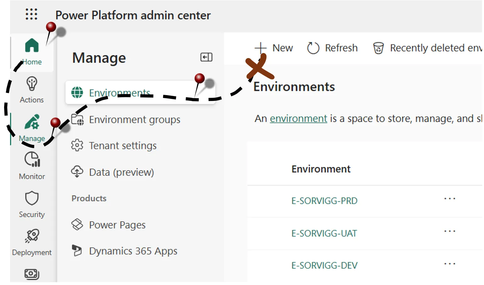Click the Tenant settings gear icon
The image size is (484, 285).
(77, 145)
